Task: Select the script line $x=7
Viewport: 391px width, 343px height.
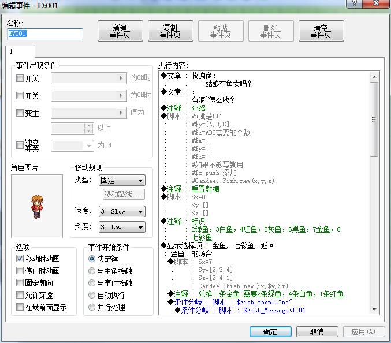Action: (x=205, y=262)
